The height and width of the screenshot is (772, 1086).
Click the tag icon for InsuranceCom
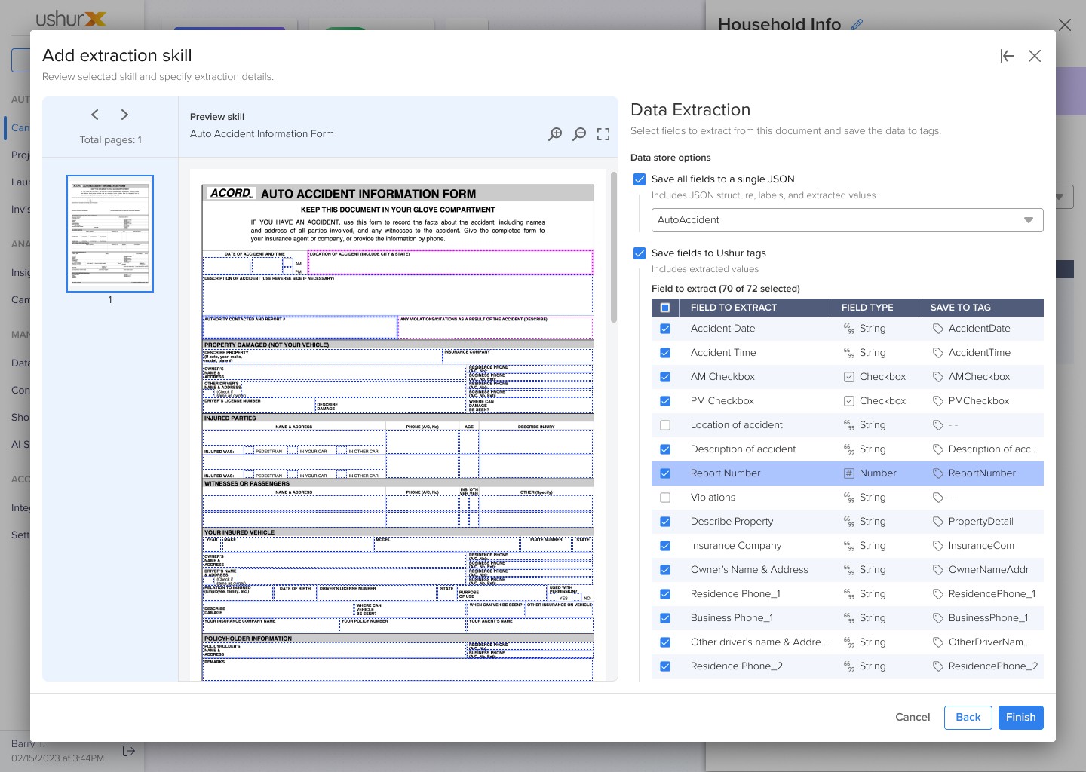[938, 546]
